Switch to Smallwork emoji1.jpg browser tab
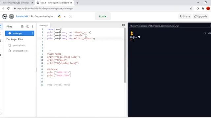The width and height of the screenshot is (211, 118). [x=15, y=3]
